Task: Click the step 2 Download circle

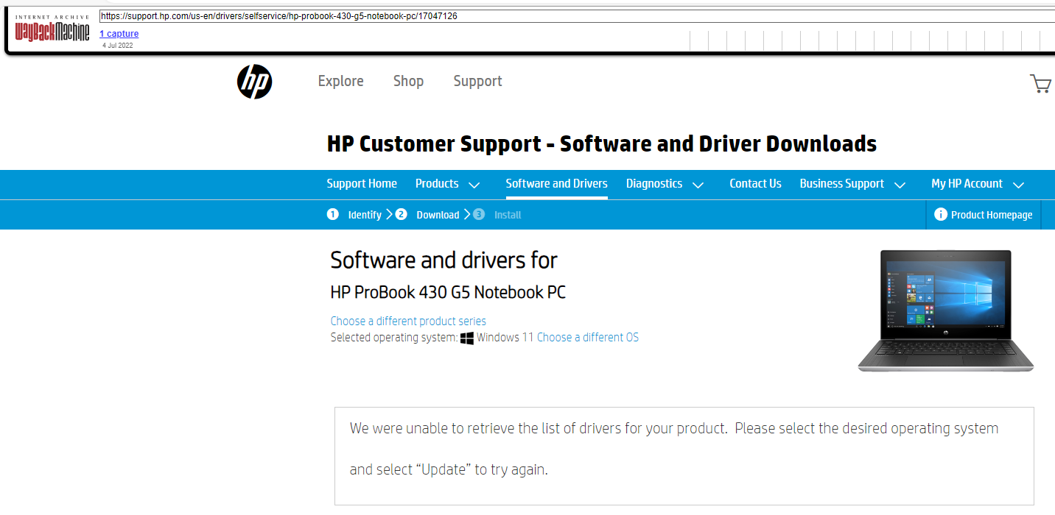Action: click(x=401, y=215)
